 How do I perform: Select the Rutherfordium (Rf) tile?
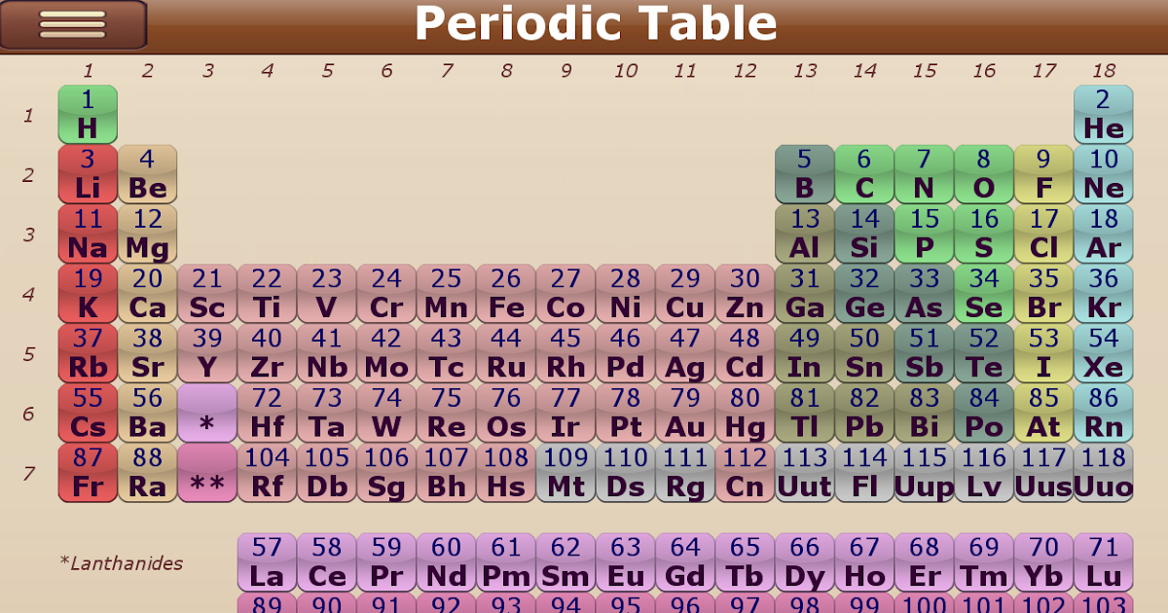[267, 473]
